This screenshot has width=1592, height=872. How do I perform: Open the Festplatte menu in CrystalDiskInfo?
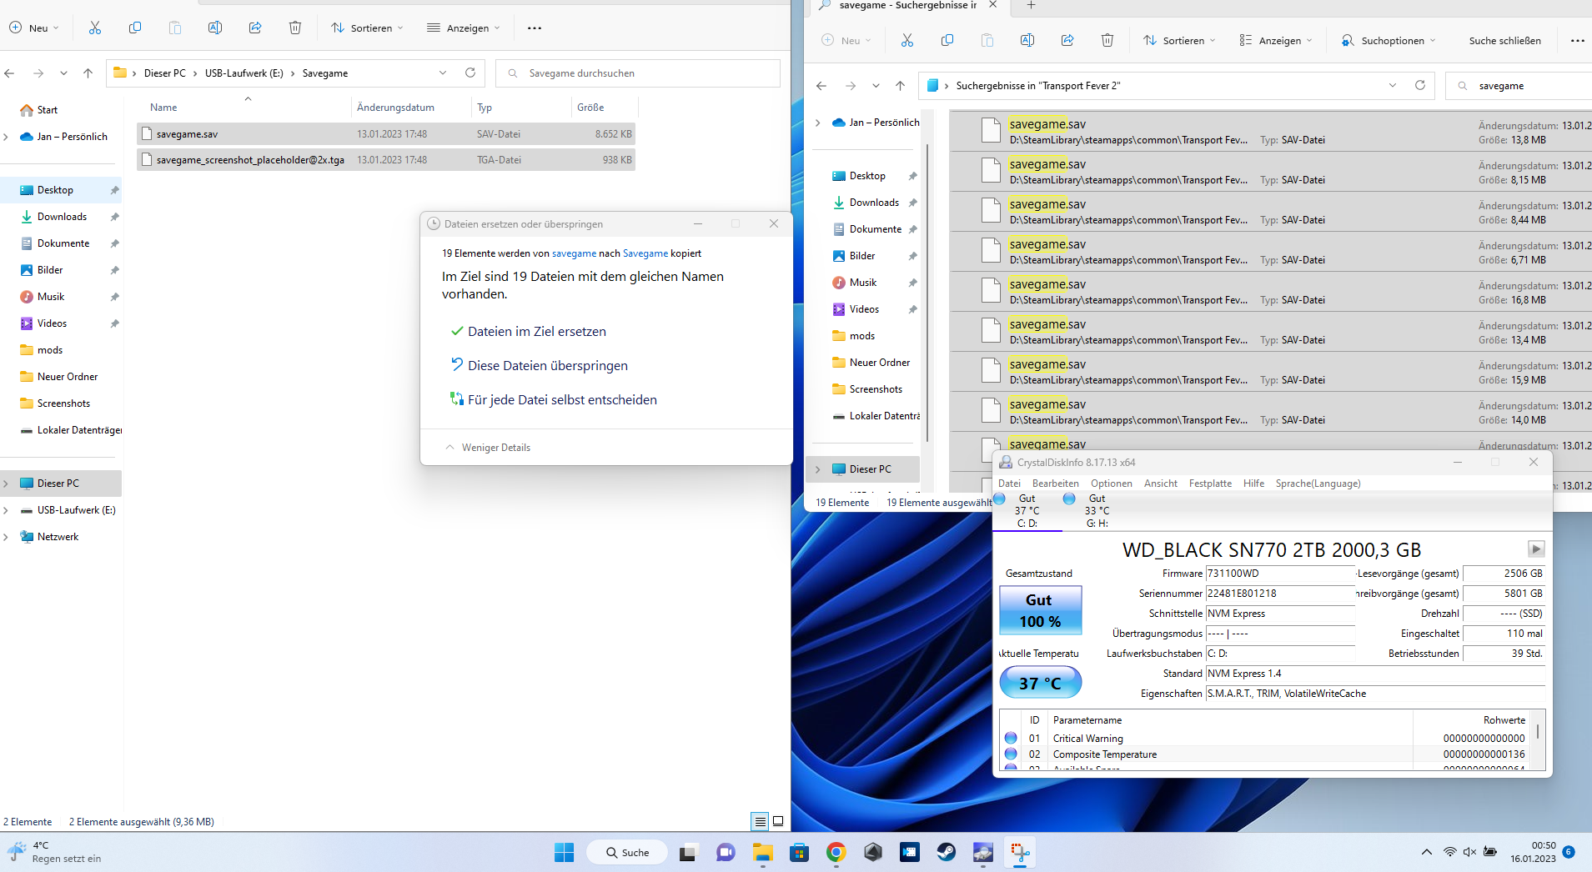[x=1210, y=484]
